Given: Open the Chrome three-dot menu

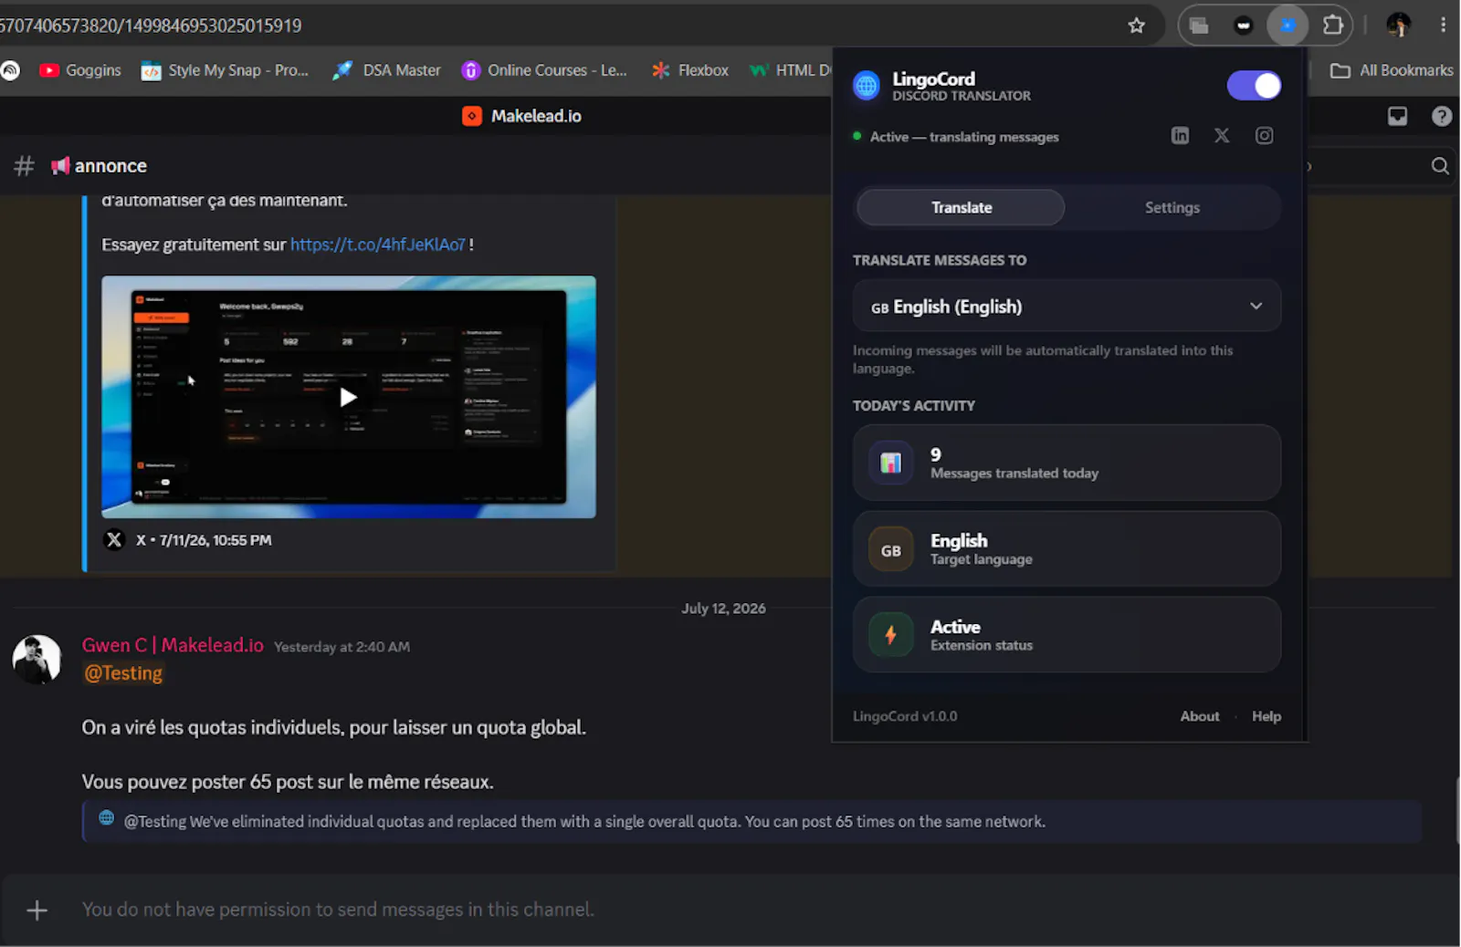Looking at the screenshot, I should click(1443, 26).
